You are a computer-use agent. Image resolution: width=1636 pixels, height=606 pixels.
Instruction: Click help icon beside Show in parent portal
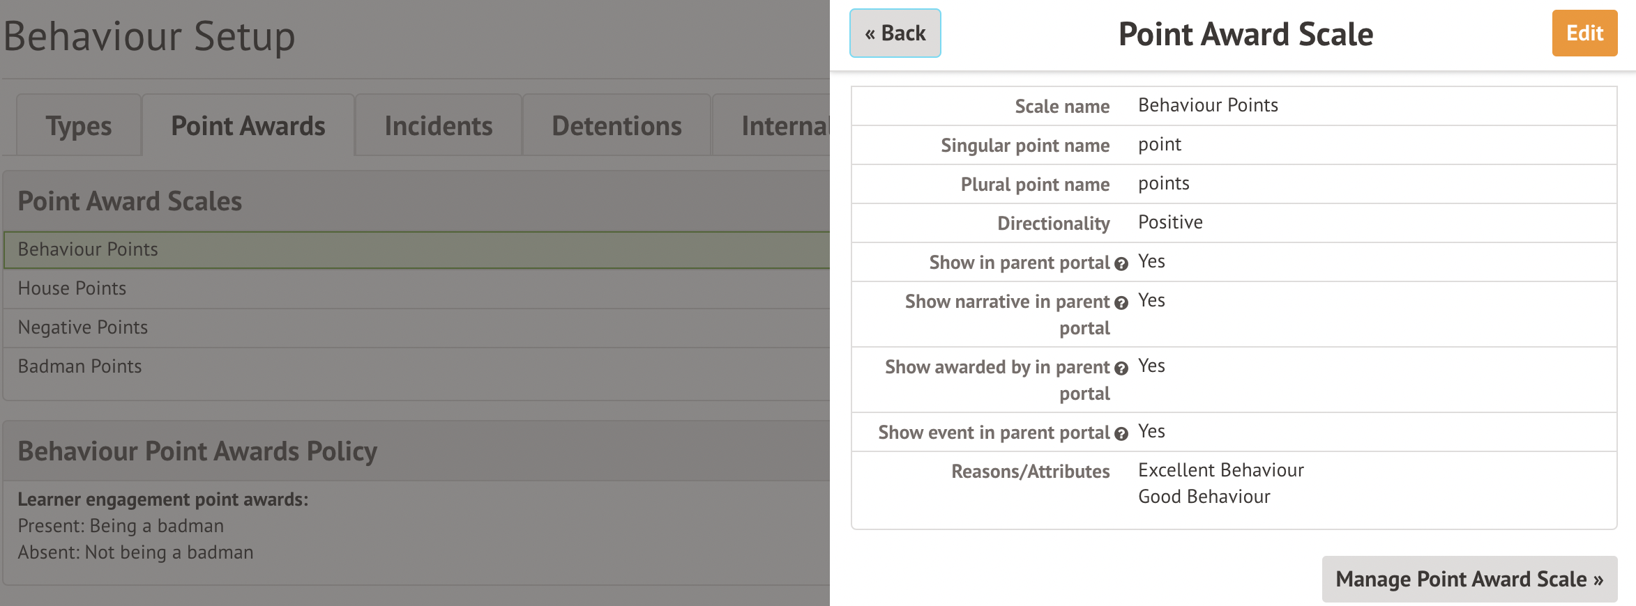[1121, 264]
